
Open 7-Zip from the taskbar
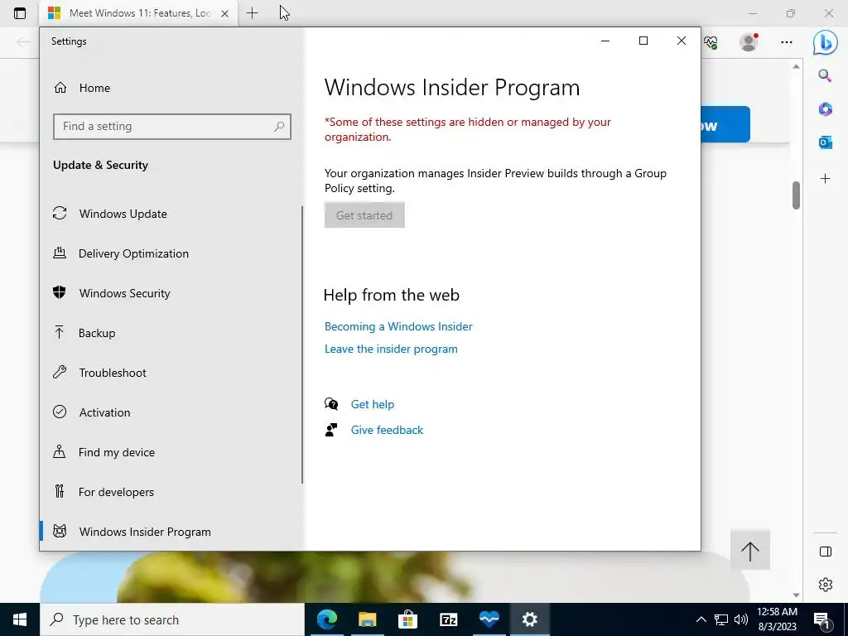tap(448, 619)
